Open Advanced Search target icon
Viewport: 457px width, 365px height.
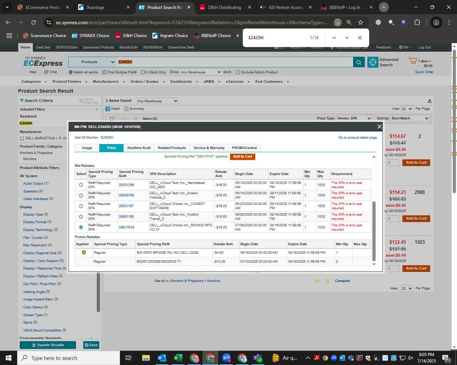point(373,62)
